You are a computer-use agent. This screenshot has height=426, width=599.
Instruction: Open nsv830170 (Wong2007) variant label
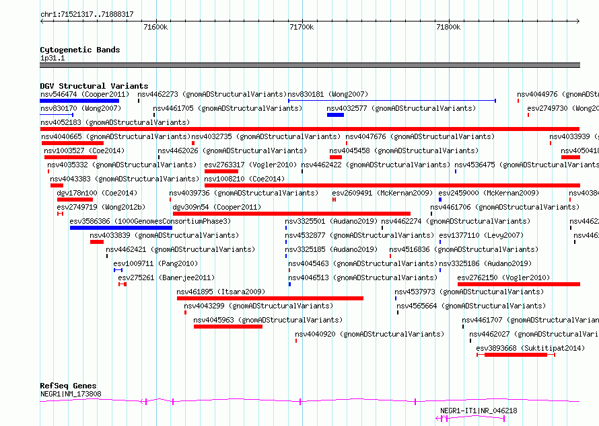81,108
